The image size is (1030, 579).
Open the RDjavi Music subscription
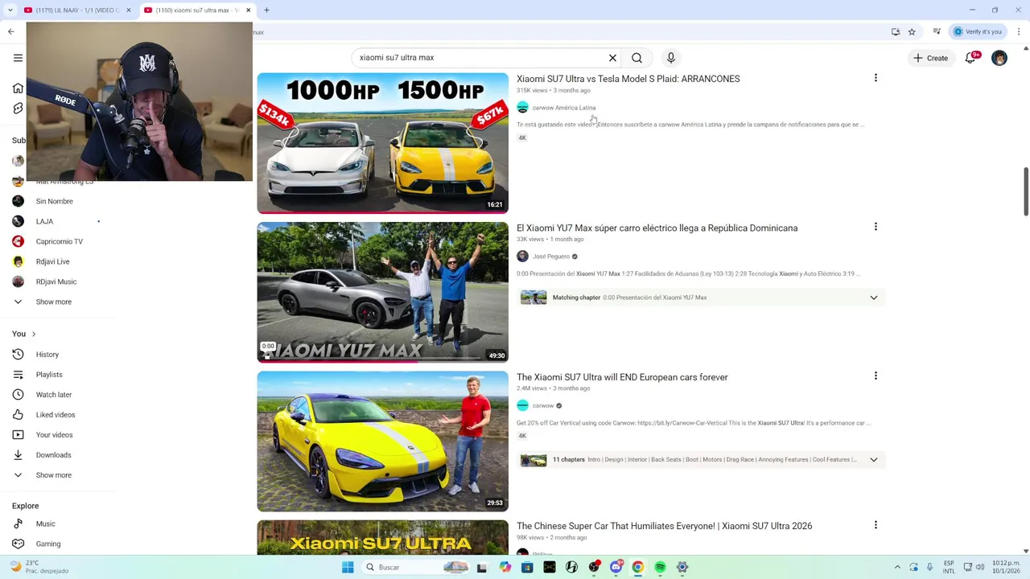click(56, 281)
